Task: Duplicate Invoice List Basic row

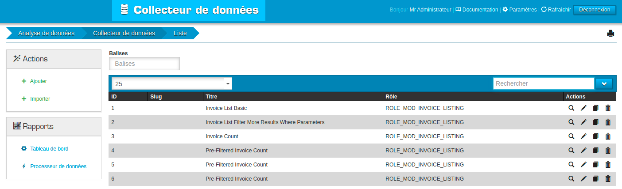Action: [596, 108]
